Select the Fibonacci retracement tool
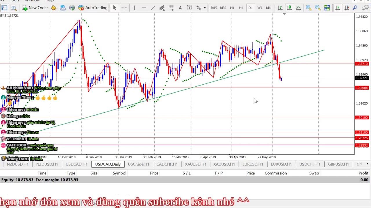This screenshot has width=371, height=208. pos(171,8)
